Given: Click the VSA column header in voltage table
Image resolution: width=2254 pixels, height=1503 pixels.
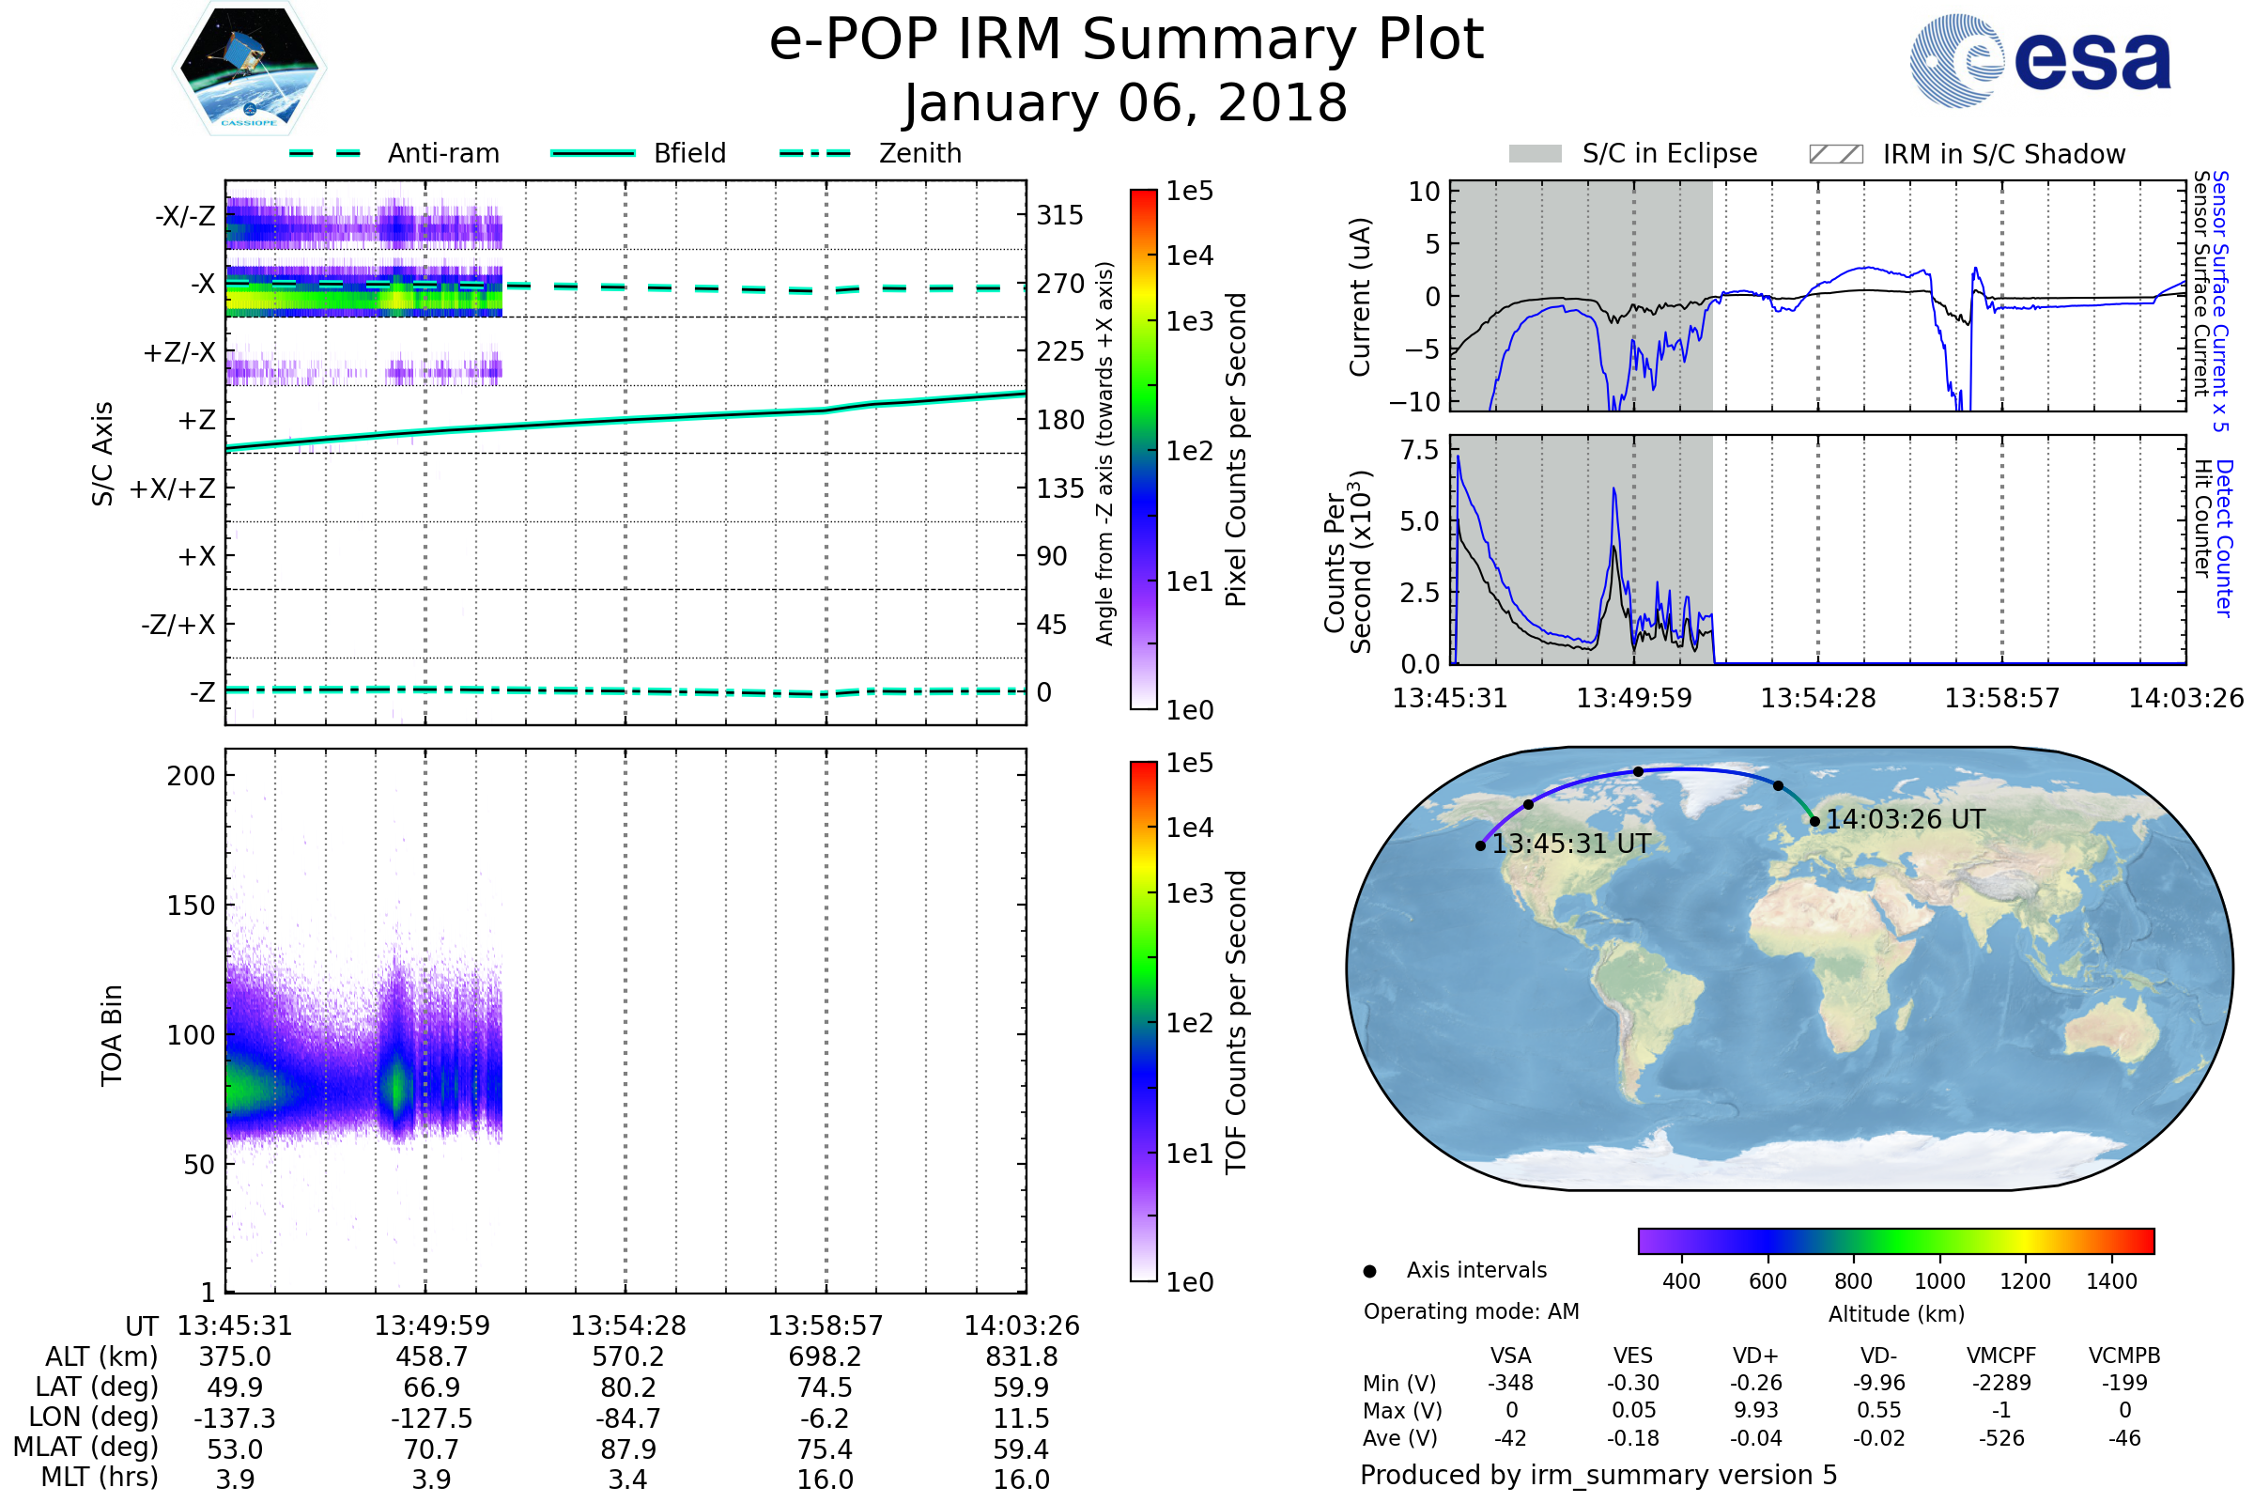Looking at the screenshot, I should coord(1510,1356).
